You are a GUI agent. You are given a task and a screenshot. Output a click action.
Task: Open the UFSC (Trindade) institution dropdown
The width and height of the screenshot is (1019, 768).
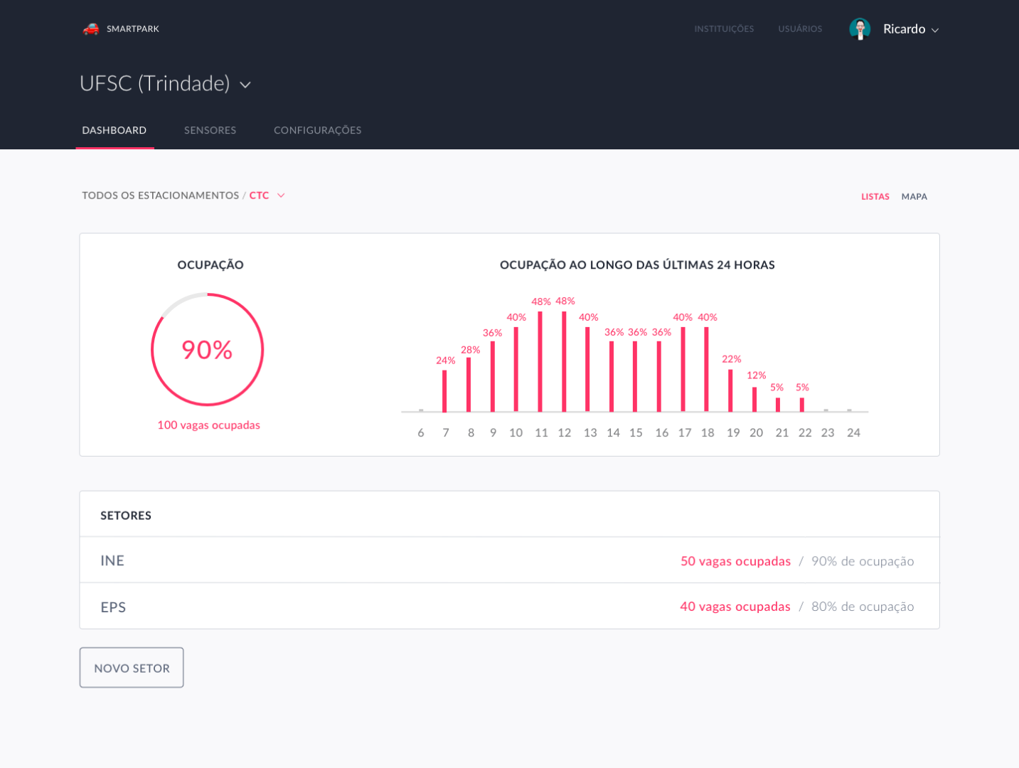tap(245, 85)
